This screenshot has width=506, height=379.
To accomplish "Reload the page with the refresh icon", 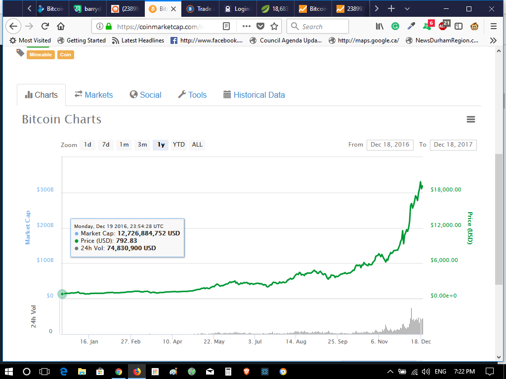I will tap(45, 27).
